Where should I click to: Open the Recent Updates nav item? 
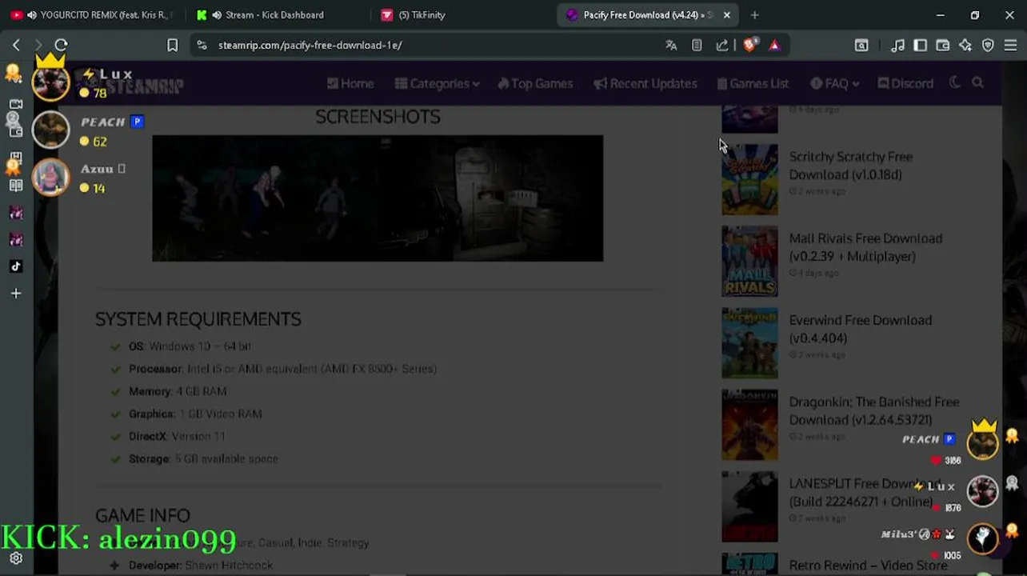tap(645, 83)
